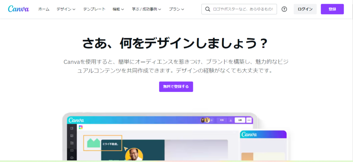353x162 pixels.
Task: Click the ミライ不動産。 text in mockup
Action: (x=110, y=144)
